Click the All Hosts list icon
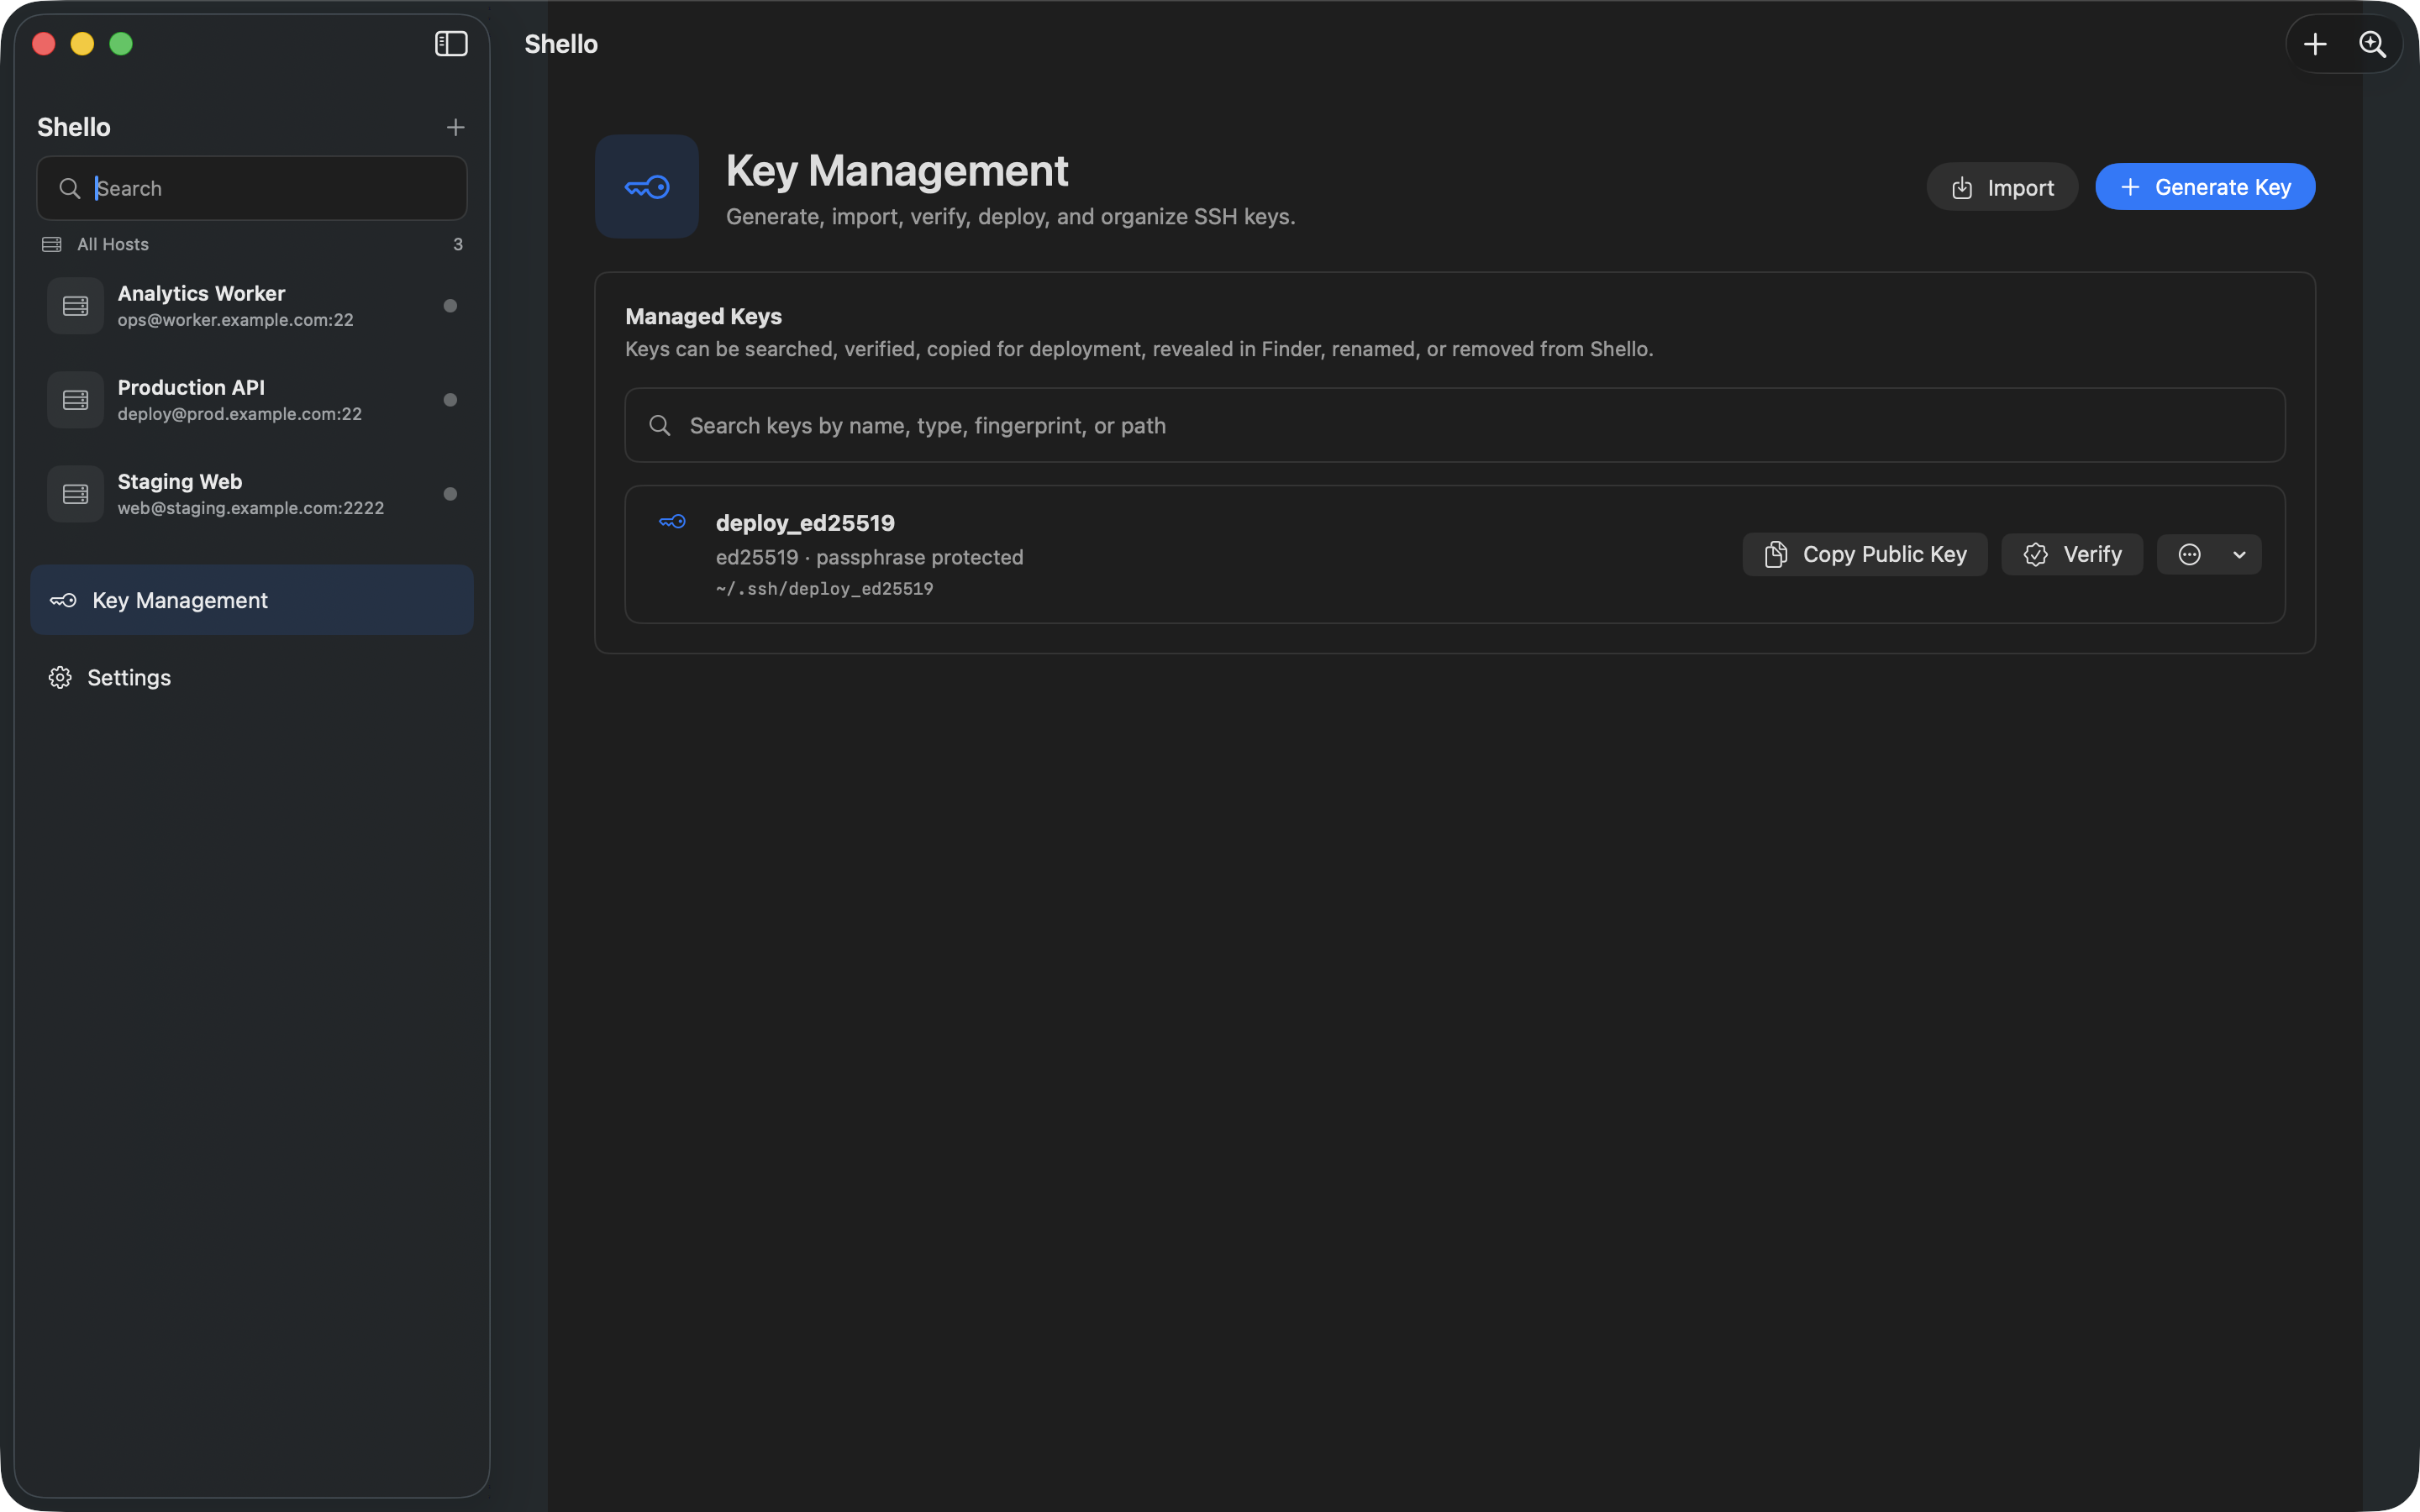Viewport: 2420px width, 1512px height. coord(52,244)
